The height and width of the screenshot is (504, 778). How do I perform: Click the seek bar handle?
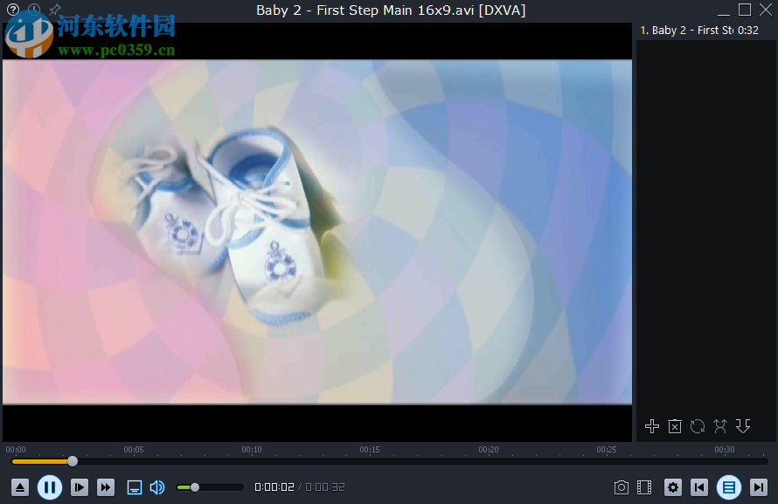coord(73,461)
